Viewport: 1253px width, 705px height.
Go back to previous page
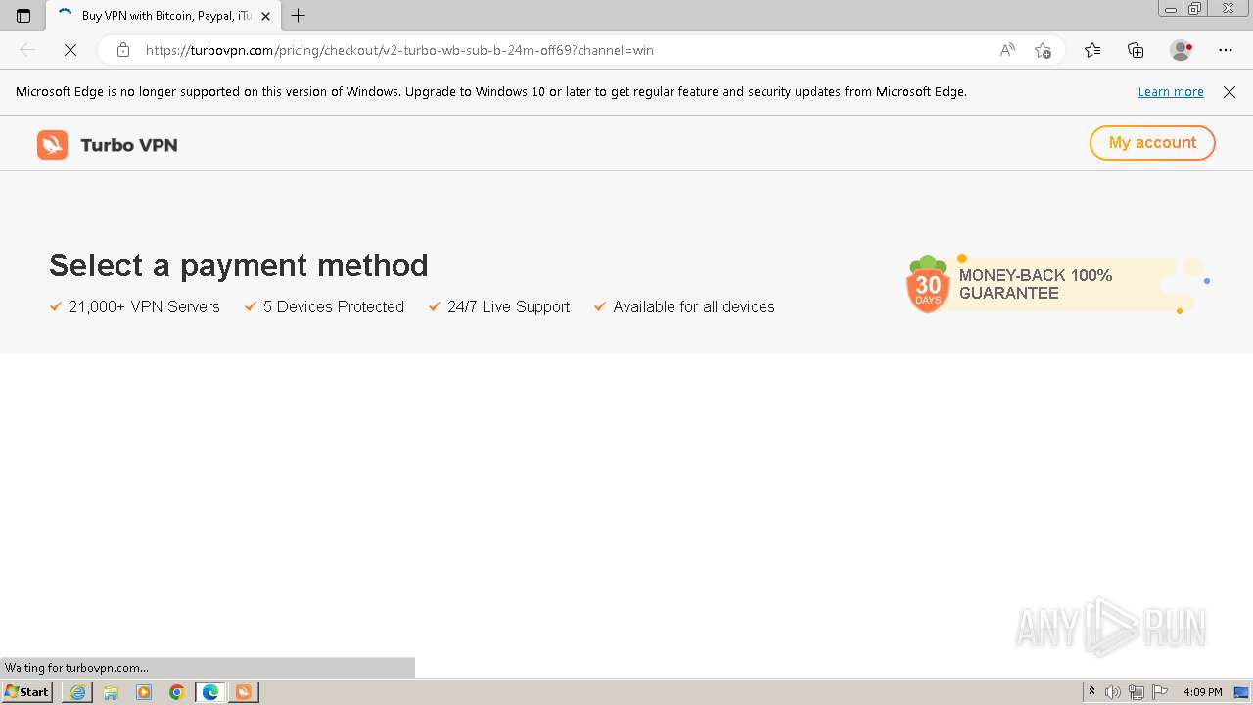(27, 50)
